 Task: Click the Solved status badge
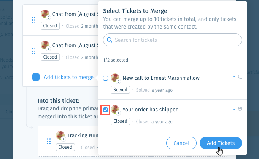pos(120,90)
